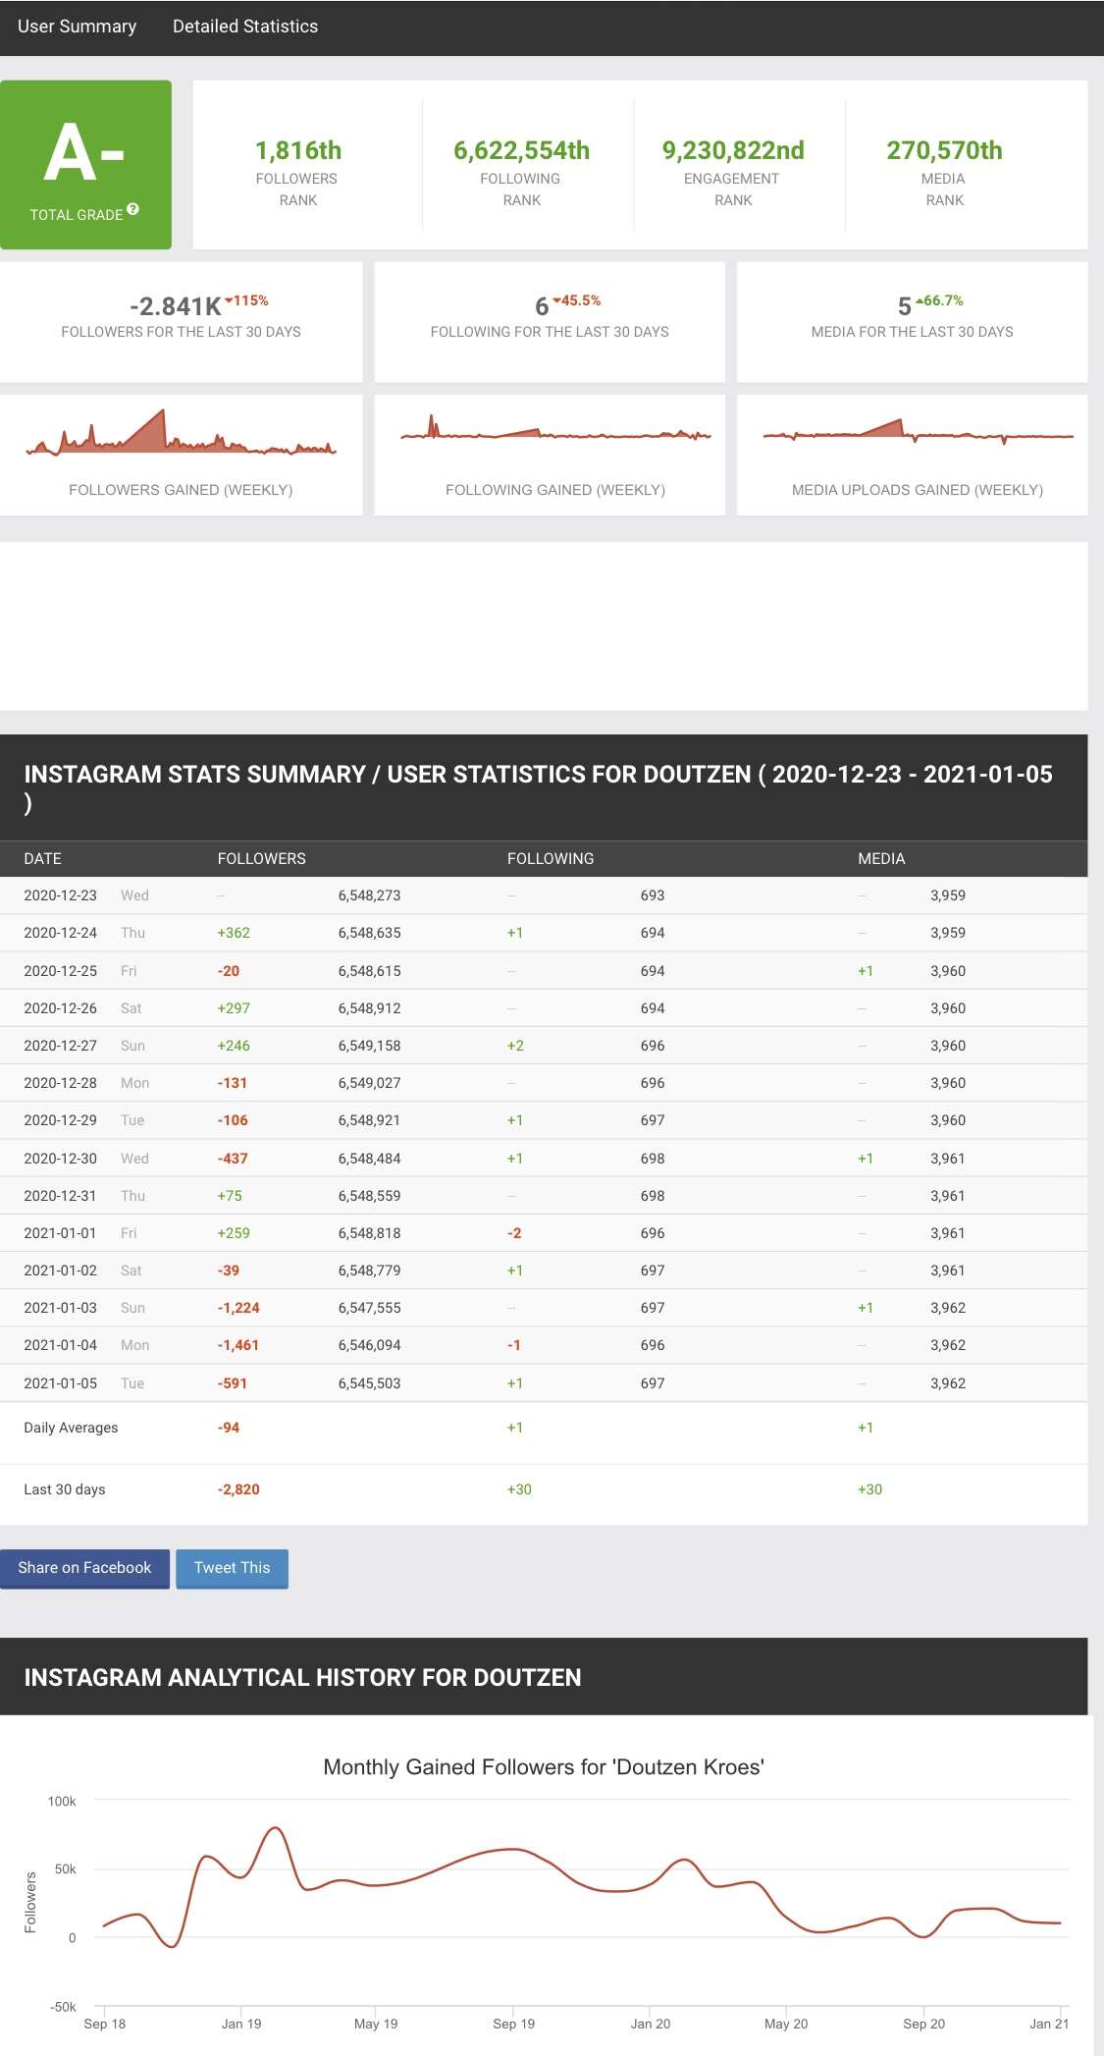Select the 9,230,822nd engagement rank value
Screen dimensions: 1104x2056
[x=733, y=150]
